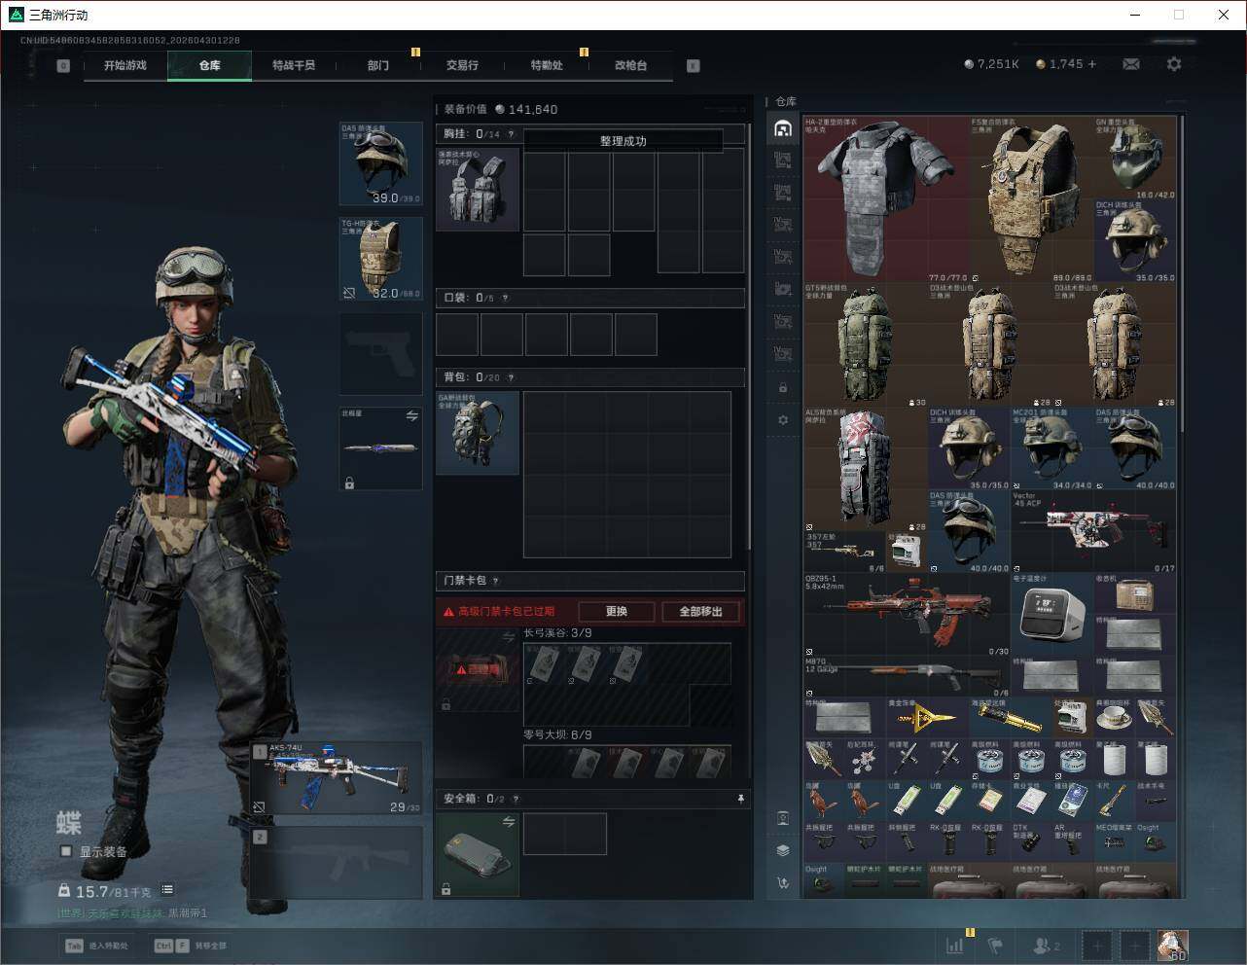The image size is (1247, 965).
Task: Click the warehouse panel vertical scrollbar
Action: [x=1181, y=272]
